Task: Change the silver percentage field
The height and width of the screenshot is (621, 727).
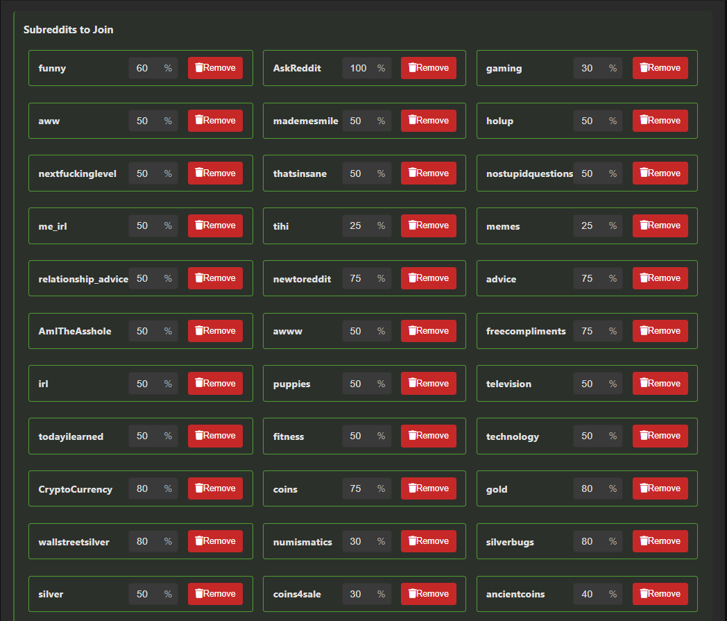Action: (x=153, y=594)
